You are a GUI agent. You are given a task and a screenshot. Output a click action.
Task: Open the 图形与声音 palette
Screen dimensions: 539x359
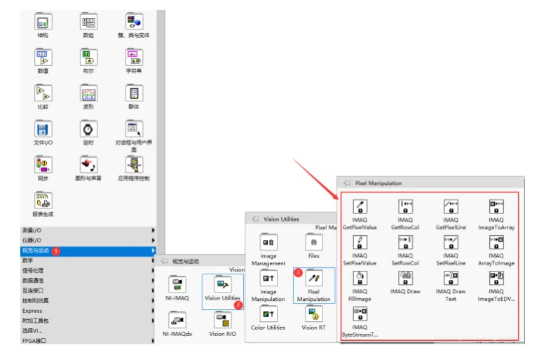pyautogui.click(x=89, y=165)
